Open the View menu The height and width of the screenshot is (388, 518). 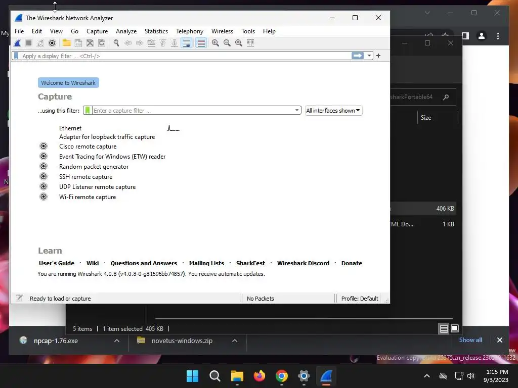[x=56, y=31]
